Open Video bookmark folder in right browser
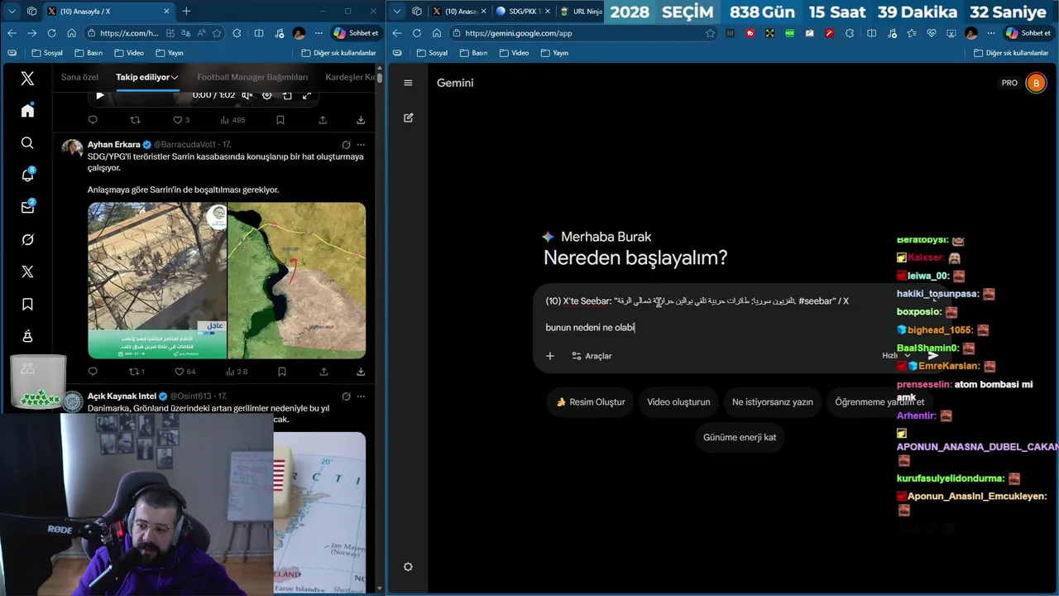1059x596 pixels. [x=513, y=53]
